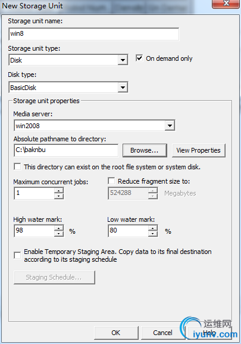Increase Maximum concurrent jobs with up arrow
The width and height of the screenshot is (241, 344).
pos(59,190)
